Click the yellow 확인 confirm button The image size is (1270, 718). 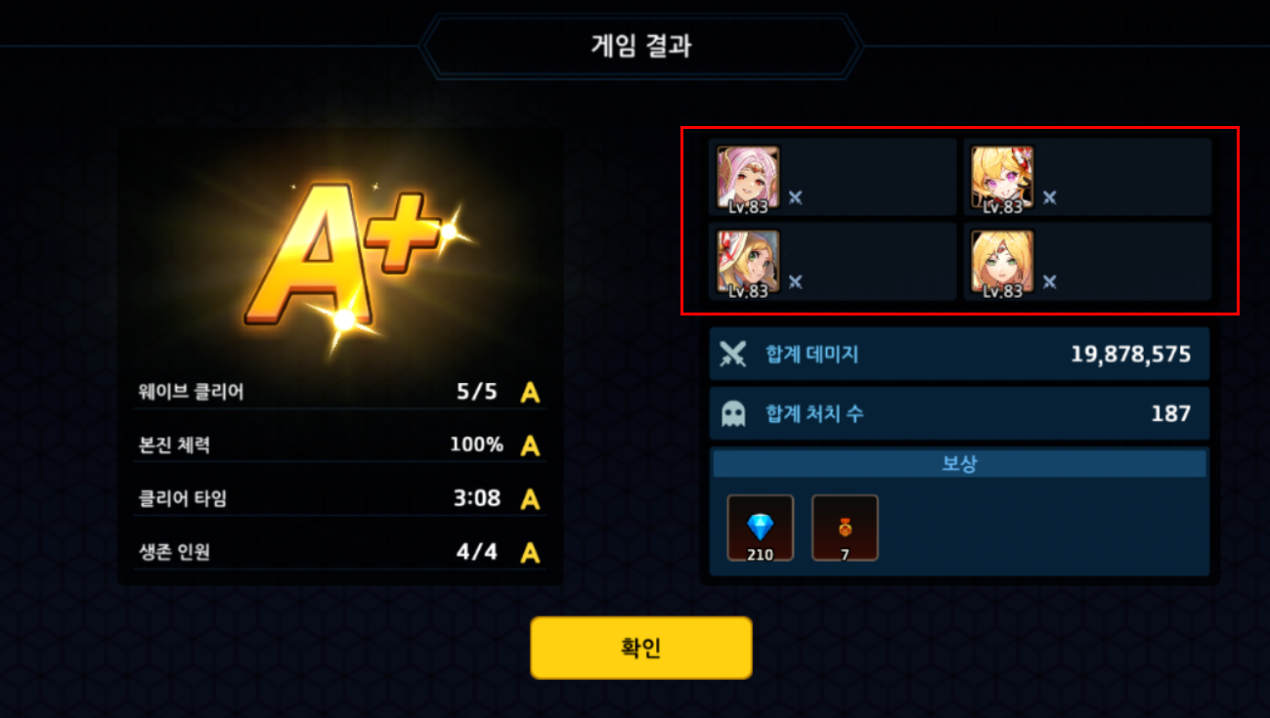pos(641,648)
